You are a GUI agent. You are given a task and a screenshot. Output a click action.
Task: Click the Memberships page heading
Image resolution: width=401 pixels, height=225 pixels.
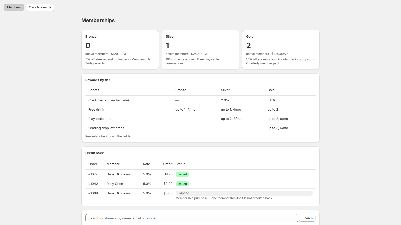[98, 20]
